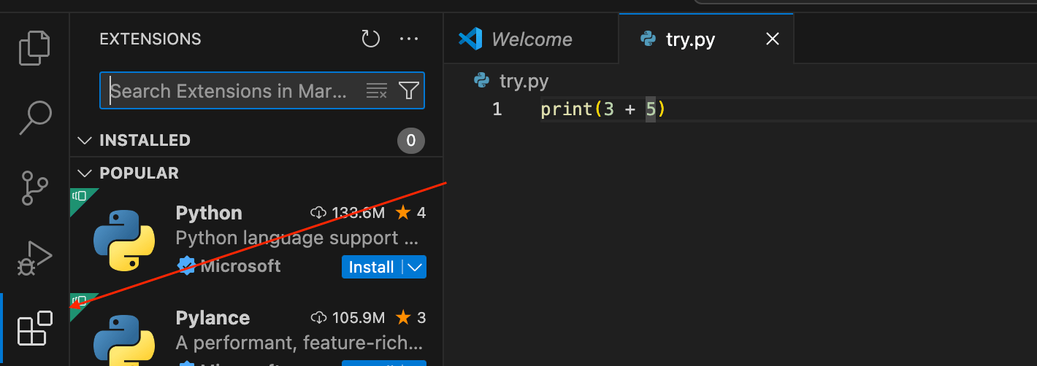1037x366 pixels.
Task: Install the Python extension
Action: click(x=371, y=268)
